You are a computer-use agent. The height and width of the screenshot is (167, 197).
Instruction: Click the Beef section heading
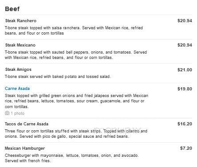[12, 9]
